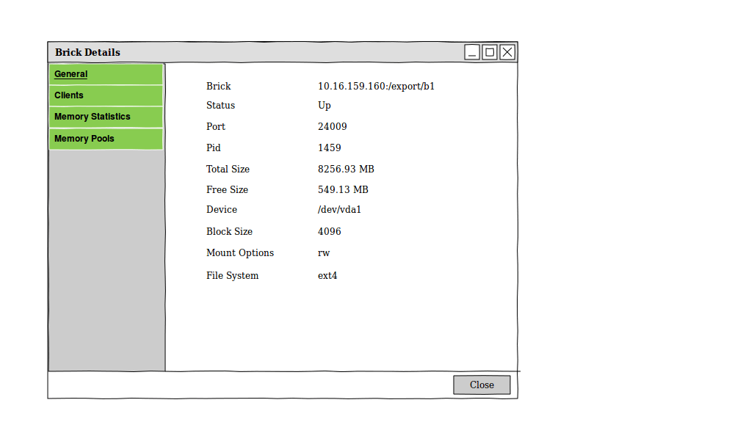Maximize the Brick Details window
This screenshot has width=732, height=444.
(x=490, y=52)
